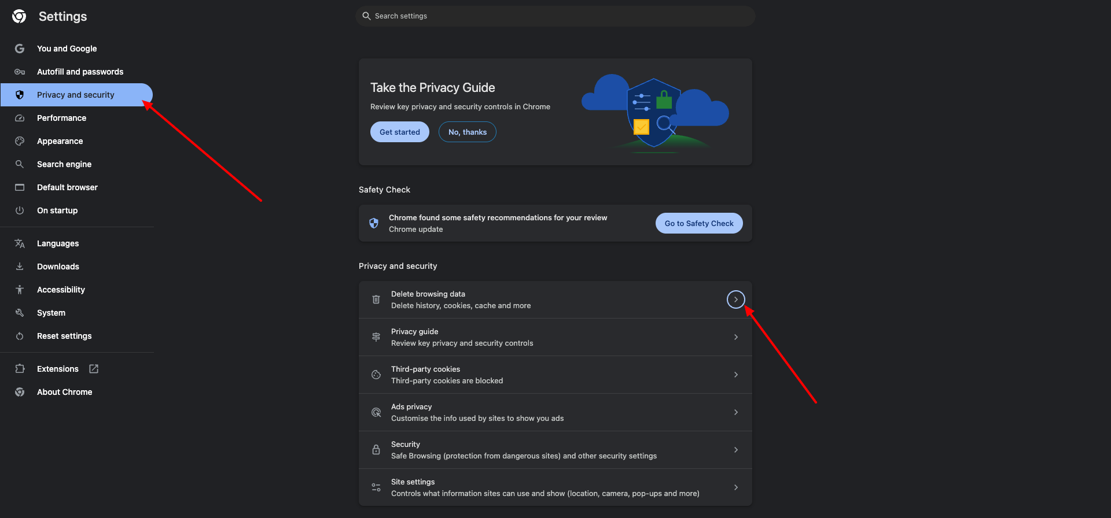Screen dimensions: 1111x518
Task: Click 'Chrome found some safety recommendations' message
Action: point(498,218)
